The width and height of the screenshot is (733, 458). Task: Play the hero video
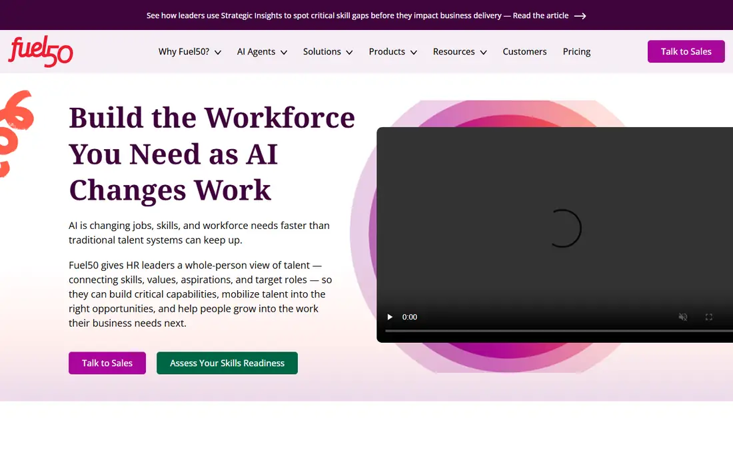point(390,317)
